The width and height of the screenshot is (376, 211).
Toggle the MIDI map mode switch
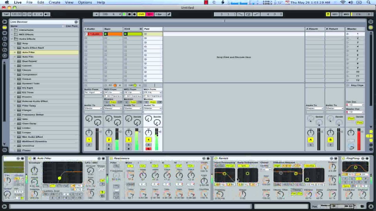(346, 14)
